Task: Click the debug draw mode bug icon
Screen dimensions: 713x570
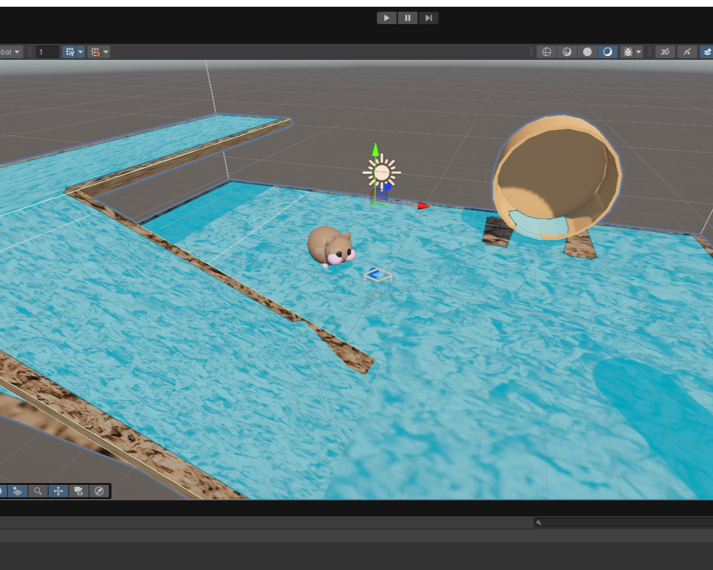Action: coord(628,52)
